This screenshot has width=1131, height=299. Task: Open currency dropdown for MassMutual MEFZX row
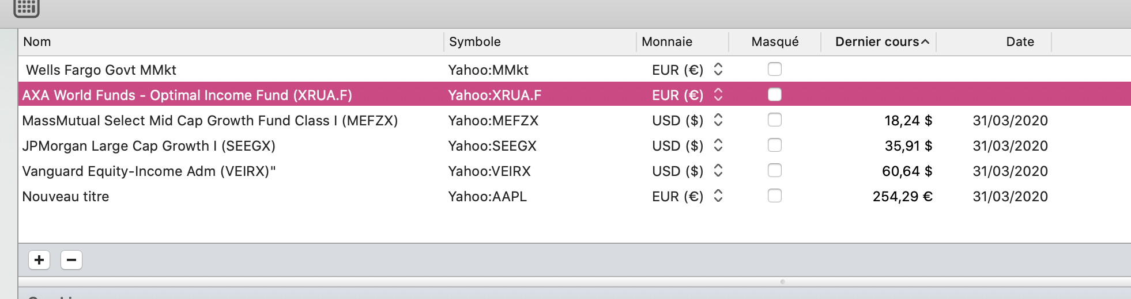click(718, 120)
